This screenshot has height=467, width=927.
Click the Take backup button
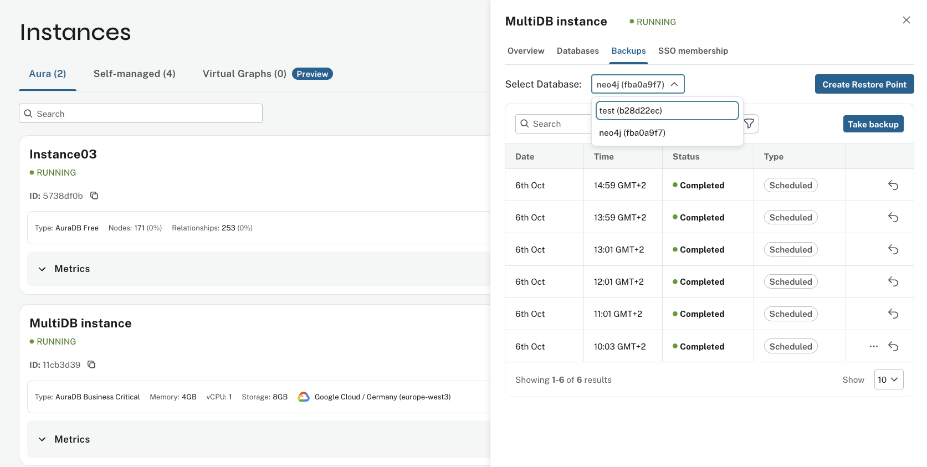pyautogui.click(x=873, y=124)
